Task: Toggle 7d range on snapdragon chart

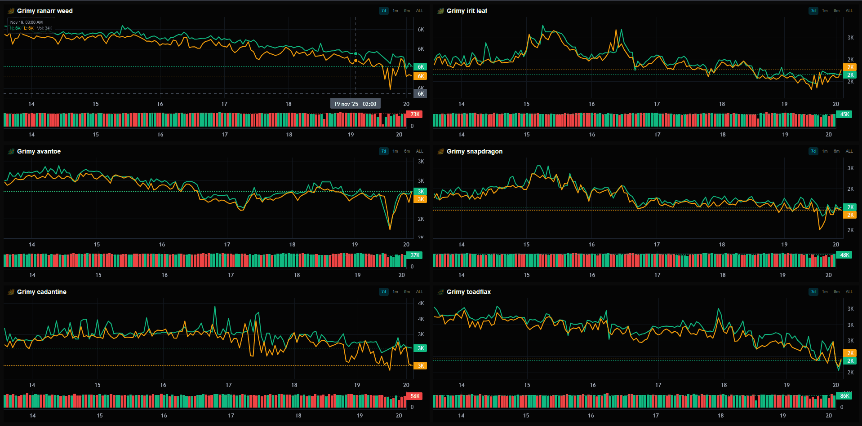Action: pos(813,151)
